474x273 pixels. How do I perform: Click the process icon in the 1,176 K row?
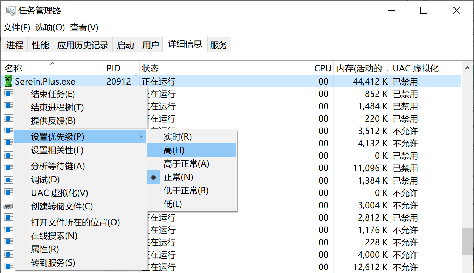click(x=8, y=230)
